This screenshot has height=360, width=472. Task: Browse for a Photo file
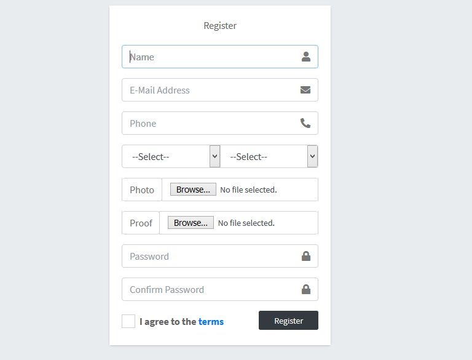(193, 190)
